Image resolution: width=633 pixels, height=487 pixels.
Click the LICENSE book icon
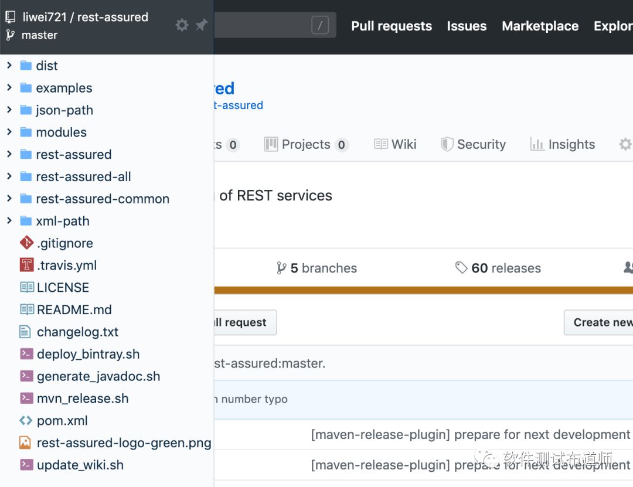27,287
